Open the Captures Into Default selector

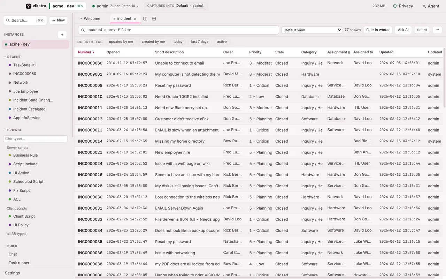pos(176,6)
